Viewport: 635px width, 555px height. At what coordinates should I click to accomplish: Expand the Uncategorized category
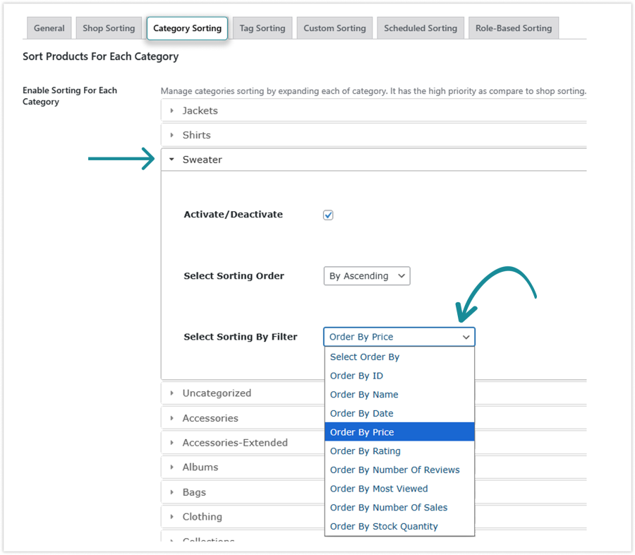(211, 393)
